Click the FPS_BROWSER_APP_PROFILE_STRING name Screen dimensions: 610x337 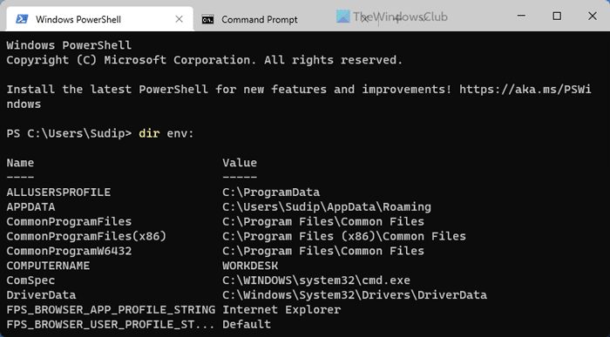click(x=111, y=310)
